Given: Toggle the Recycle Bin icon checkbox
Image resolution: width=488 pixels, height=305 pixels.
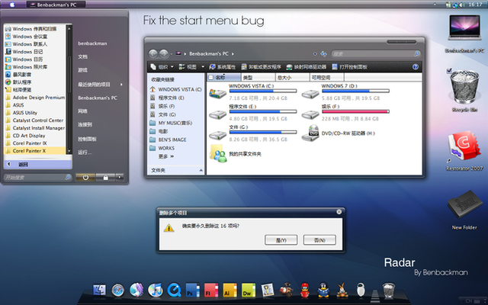Looking at the screenshot, I should [449, 71].
